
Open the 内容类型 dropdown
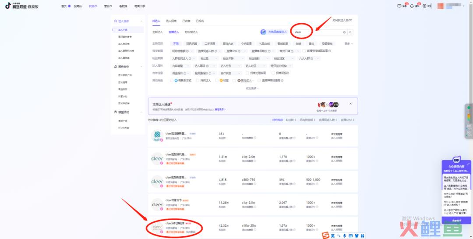180,66
